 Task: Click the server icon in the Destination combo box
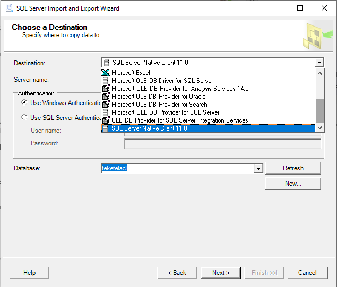pyautogui.click(x=107, y=63)
